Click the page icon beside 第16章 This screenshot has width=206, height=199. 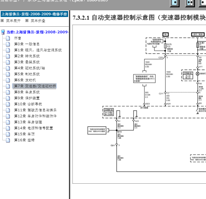tap(8, 140)
